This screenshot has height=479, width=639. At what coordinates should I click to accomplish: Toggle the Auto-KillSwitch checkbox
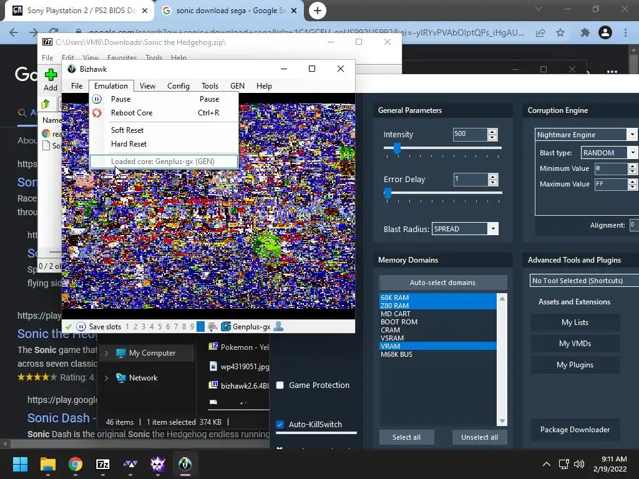click(x=280, y=424)
